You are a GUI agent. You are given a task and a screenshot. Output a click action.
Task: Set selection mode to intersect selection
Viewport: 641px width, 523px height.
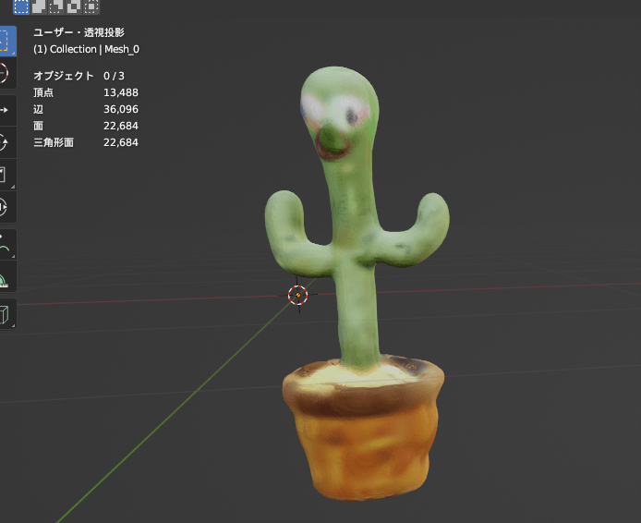91,6
